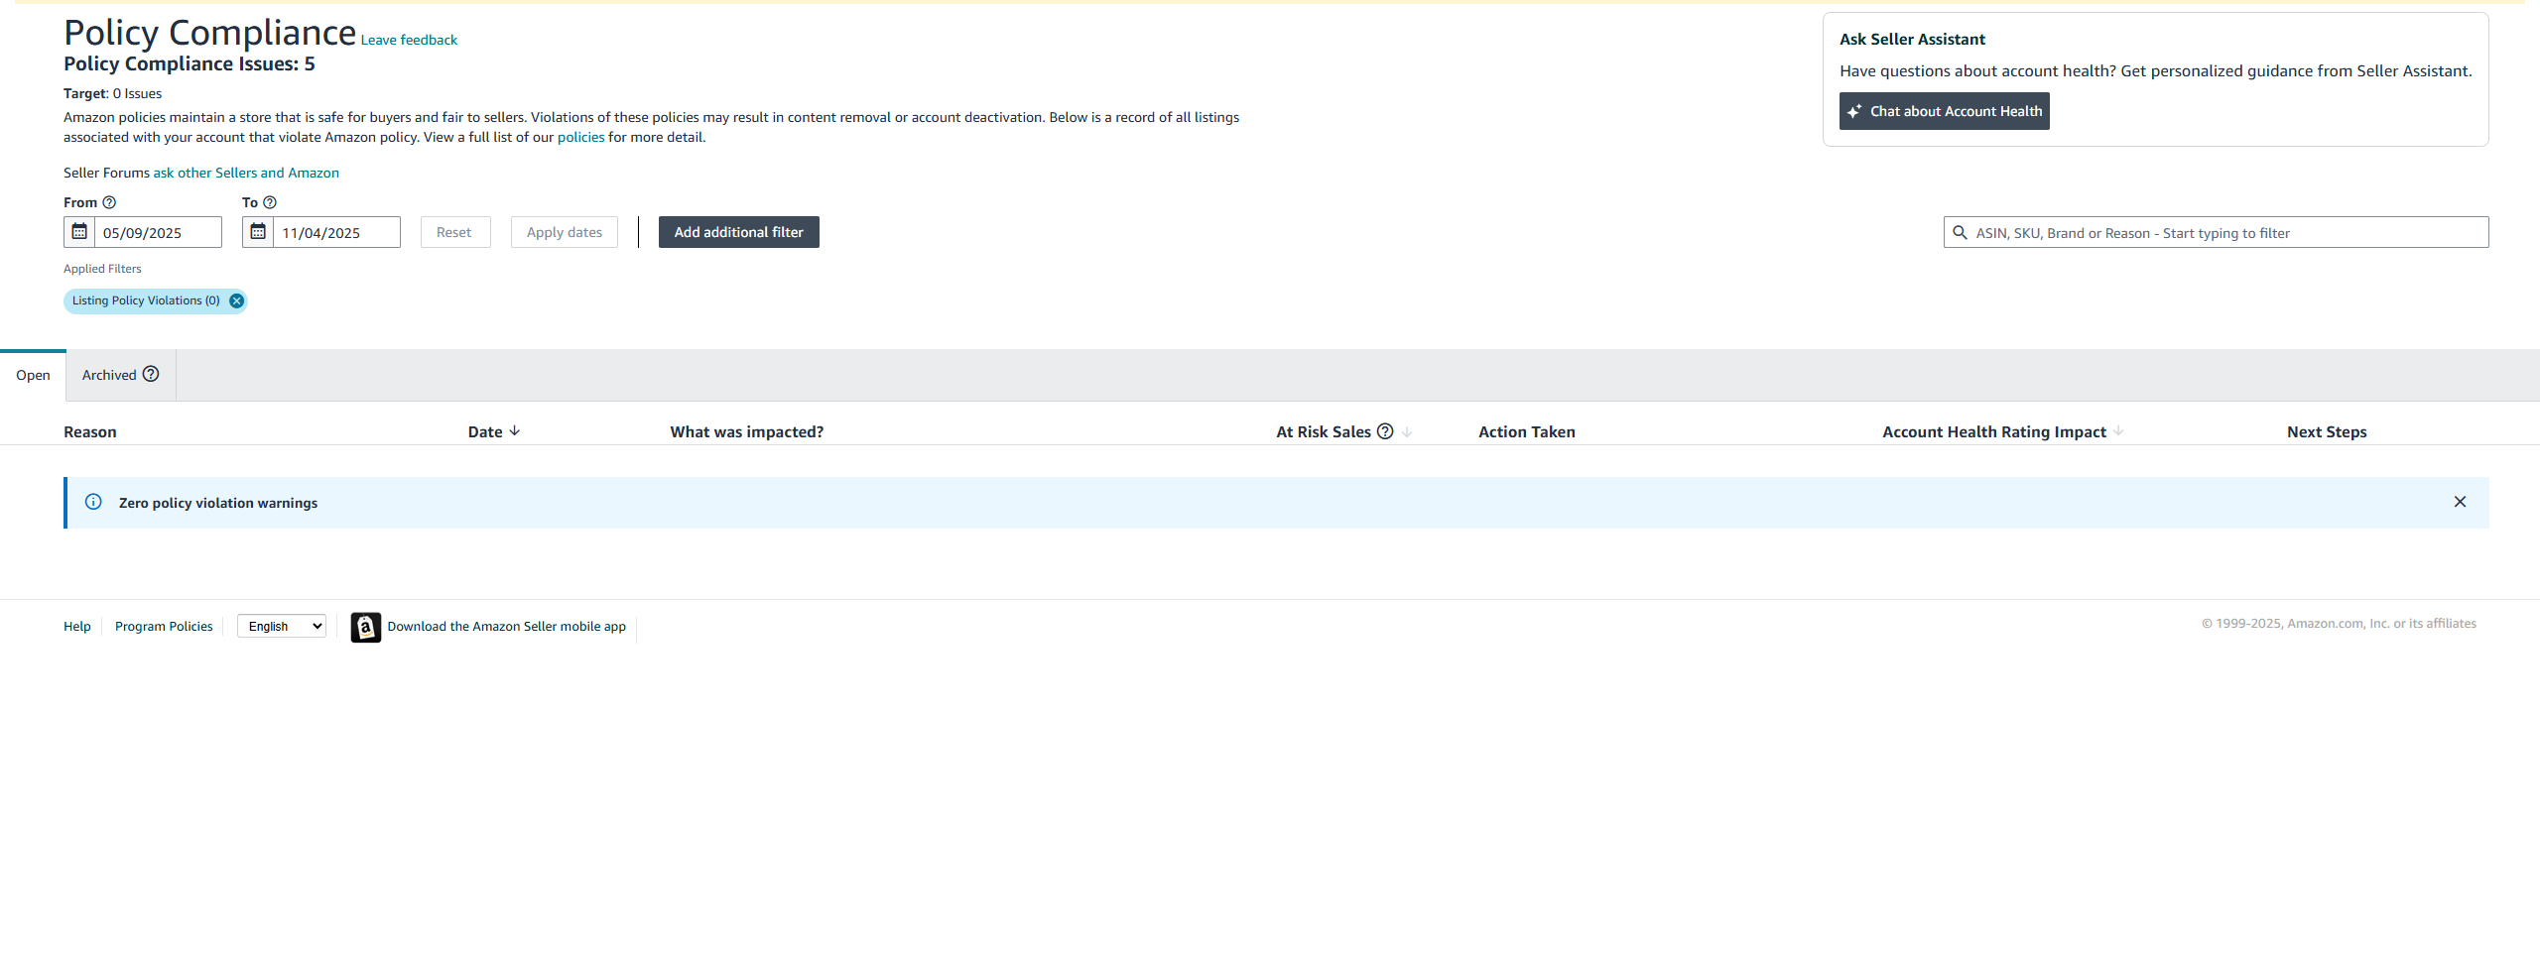The height and width of the screenshot is (956, 2540).
Task: Focus the From date input field
Action: (158, 232)
